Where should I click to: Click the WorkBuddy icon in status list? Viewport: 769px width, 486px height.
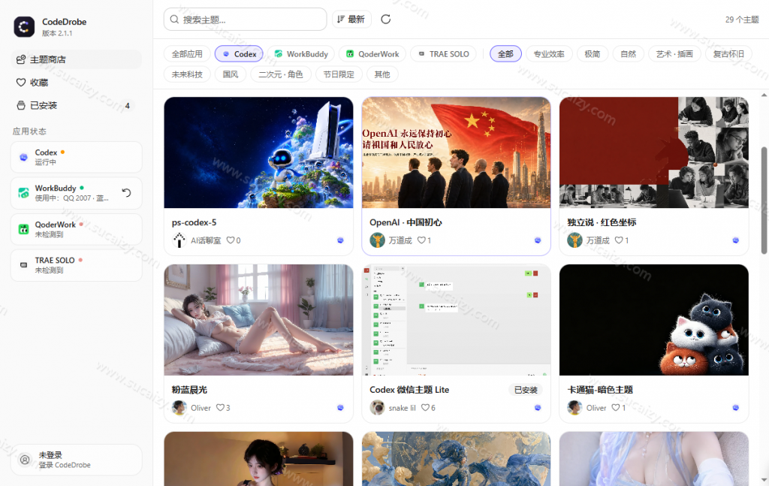(x=23, y=193)
